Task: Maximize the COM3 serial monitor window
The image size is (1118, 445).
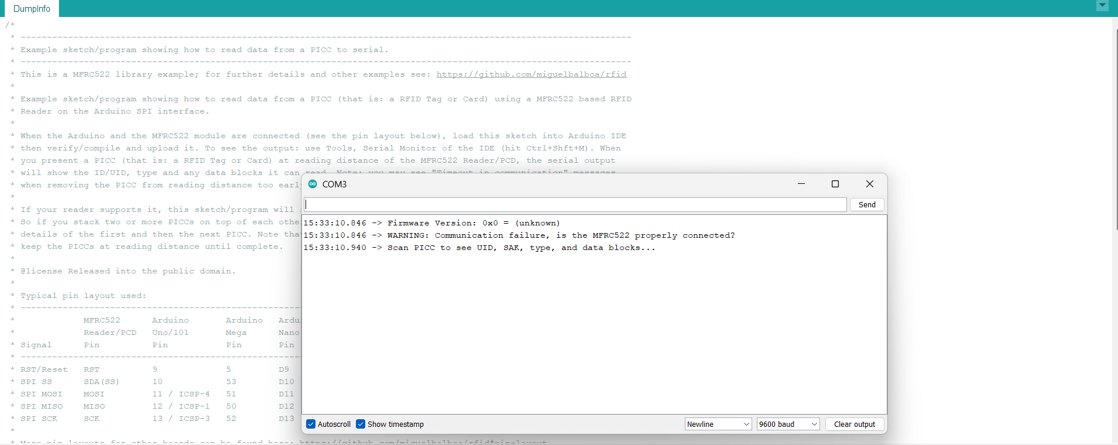Action: (835, 184)
